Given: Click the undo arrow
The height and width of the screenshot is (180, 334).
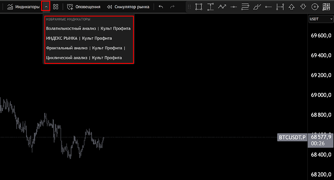Looking at the screenshot, I should (x=161, y=7).
